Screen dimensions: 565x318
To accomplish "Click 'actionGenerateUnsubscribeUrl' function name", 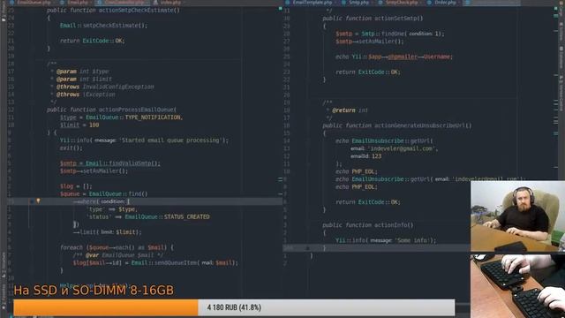I will tap(420, 125).
